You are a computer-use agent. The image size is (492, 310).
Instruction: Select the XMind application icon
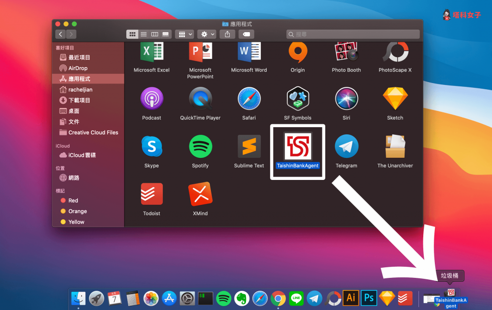coord(200,194)
